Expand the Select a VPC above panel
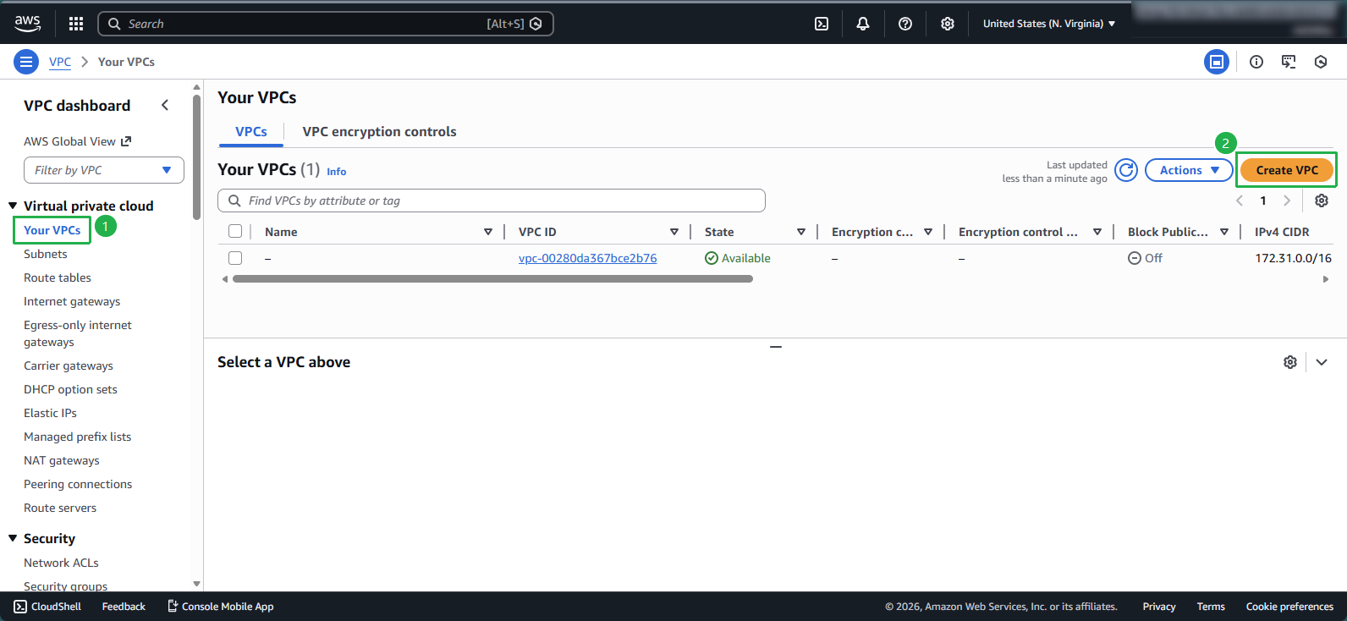 (1322, 362)
